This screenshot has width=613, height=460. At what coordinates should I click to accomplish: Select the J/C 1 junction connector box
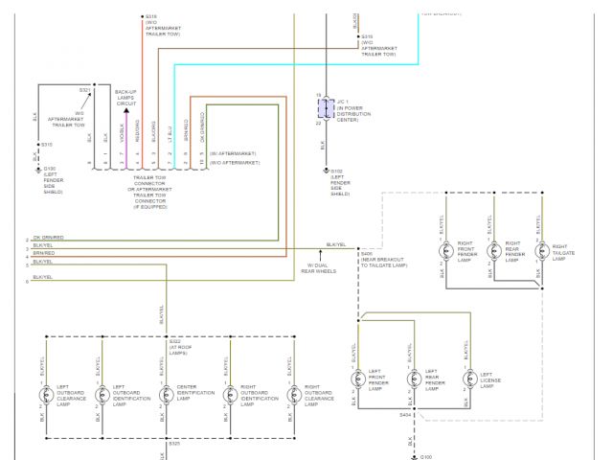point(326,107)
